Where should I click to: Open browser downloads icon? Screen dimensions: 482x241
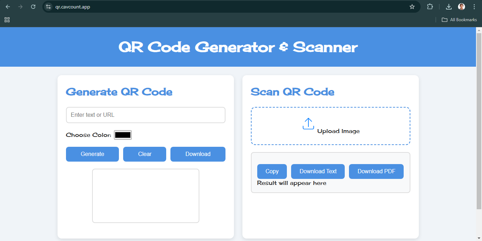pyautogui.click(x=449, y=7)
